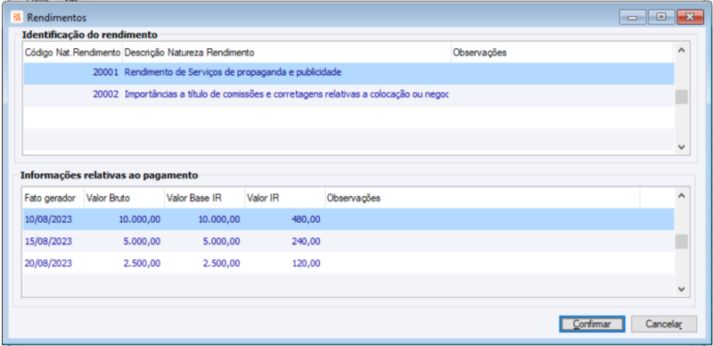Click up arrow of pagamento list scrollbar
Screen dimensions: 713x346
point(681,196)
